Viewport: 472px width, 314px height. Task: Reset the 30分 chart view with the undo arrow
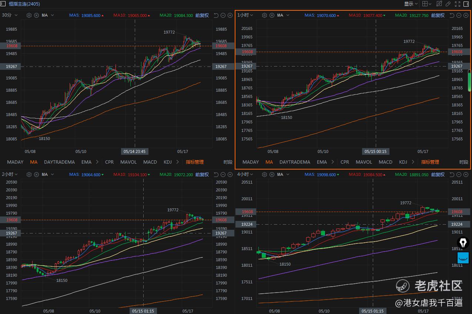point(216,15)
